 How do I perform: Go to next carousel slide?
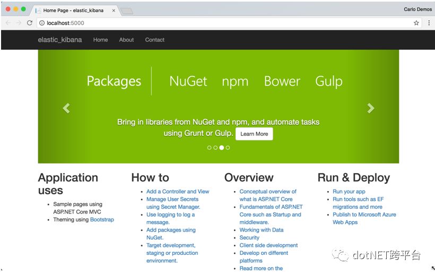point(371,108)
